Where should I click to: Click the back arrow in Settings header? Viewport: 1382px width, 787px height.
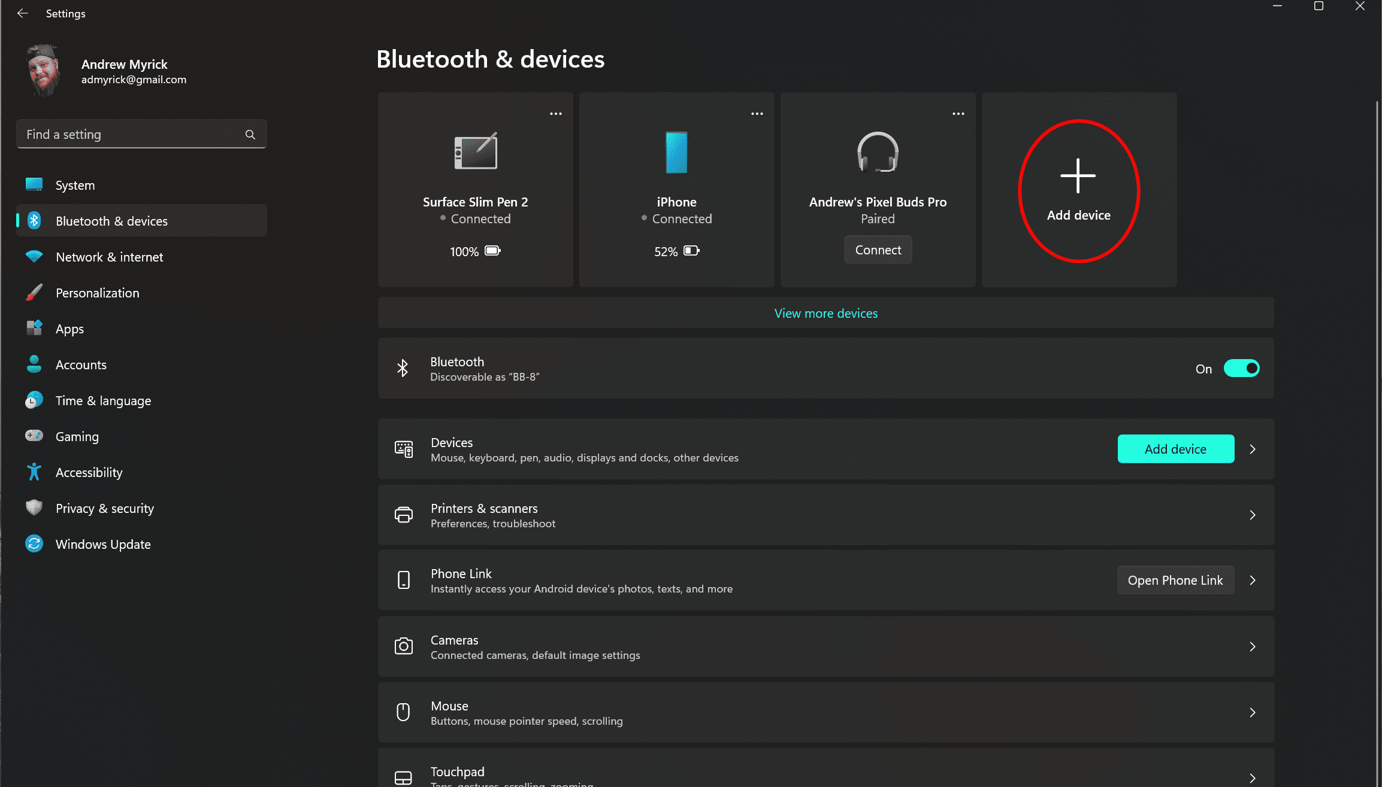coord(23,13)
